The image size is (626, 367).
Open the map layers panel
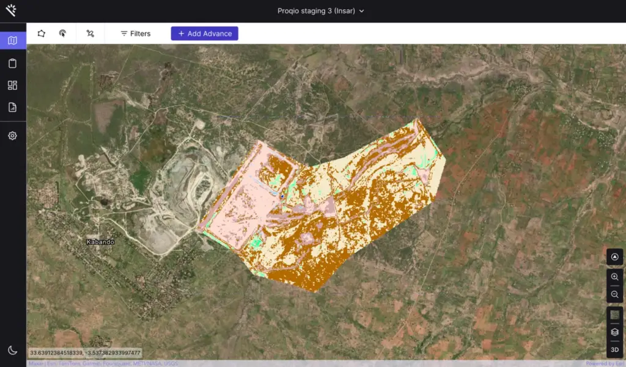[614, 332]
